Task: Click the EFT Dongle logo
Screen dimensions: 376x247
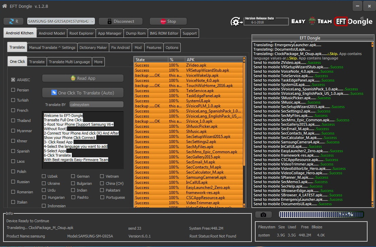Action: pos(354,21)
